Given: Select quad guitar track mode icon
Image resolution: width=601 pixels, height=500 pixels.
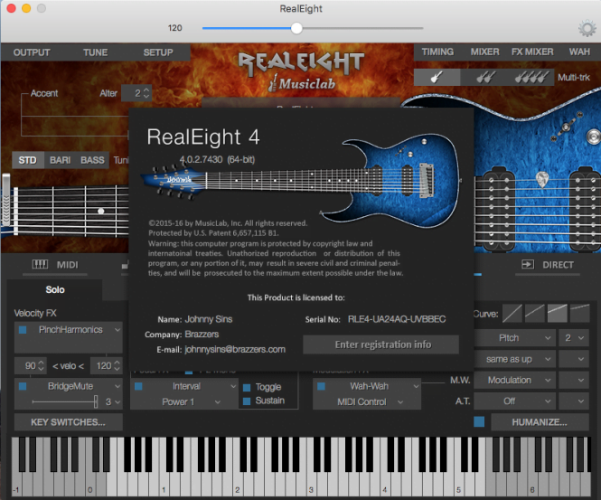Looking at the screenshot, I should tap(531, 78).
